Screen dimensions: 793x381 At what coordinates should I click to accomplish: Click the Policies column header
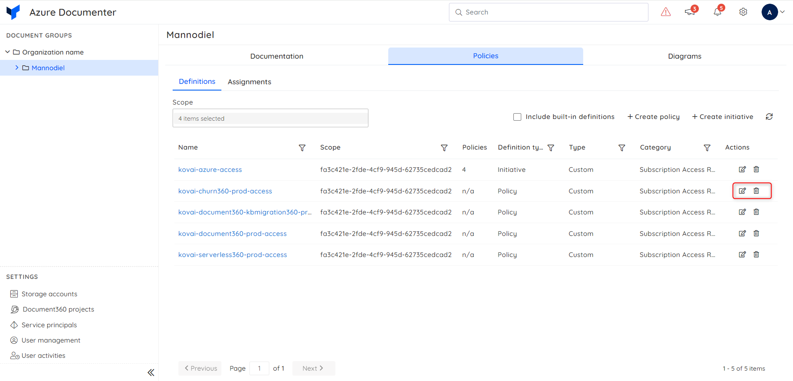click(x=475, y=148)
